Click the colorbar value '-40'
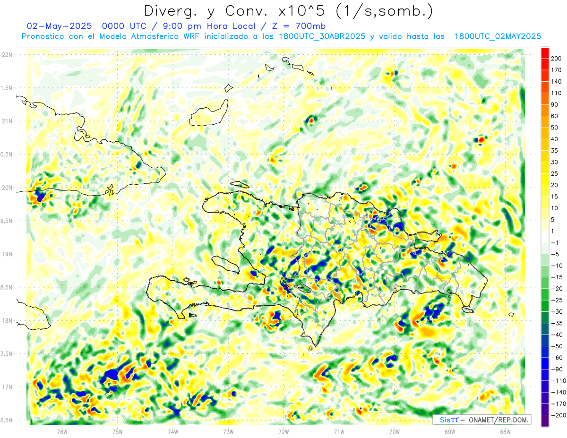This screenshot has width=567, height=438. pos(556,335)
